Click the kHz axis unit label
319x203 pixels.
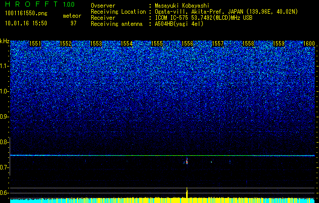tap(5, 41)
